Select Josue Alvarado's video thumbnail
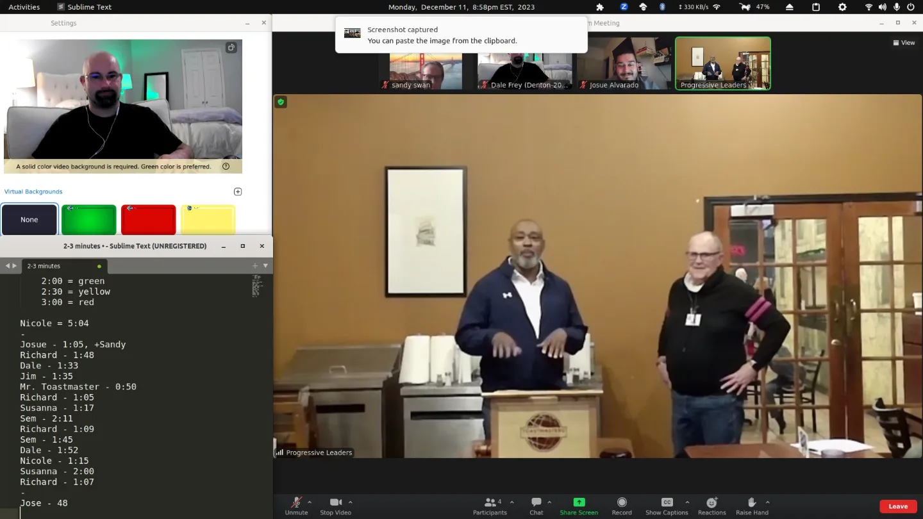Screen dimensions: 923x519 [623, 63]
